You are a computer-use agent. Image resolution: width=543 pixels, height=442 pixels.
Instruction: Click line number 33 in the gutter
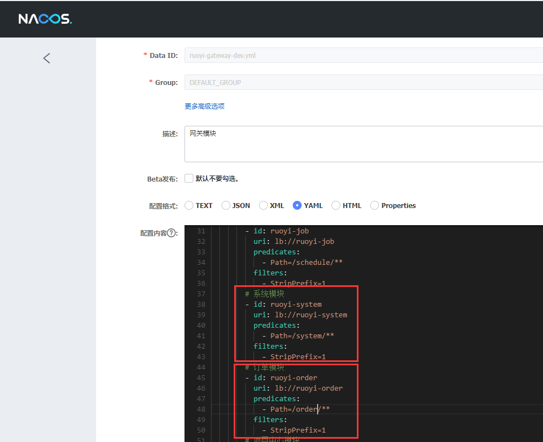[x=201, y=252]
